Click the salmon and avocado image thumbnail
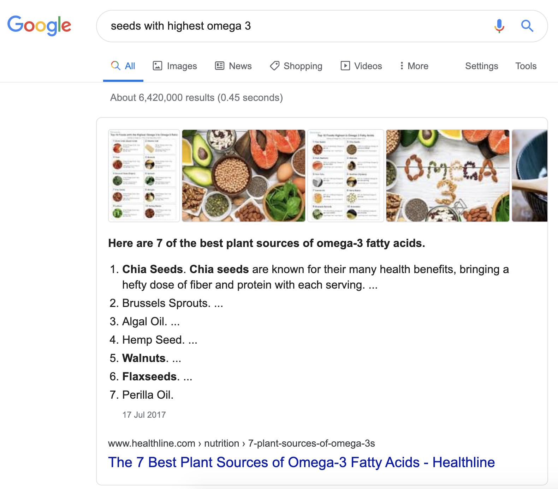Viewport: 558px width, 489px height. click(243, 176)
